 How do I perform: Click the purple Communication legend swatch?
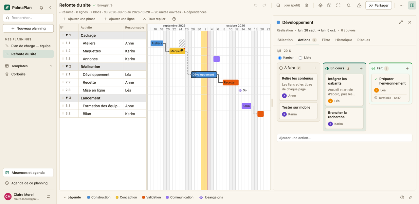(x=168, y=197)
